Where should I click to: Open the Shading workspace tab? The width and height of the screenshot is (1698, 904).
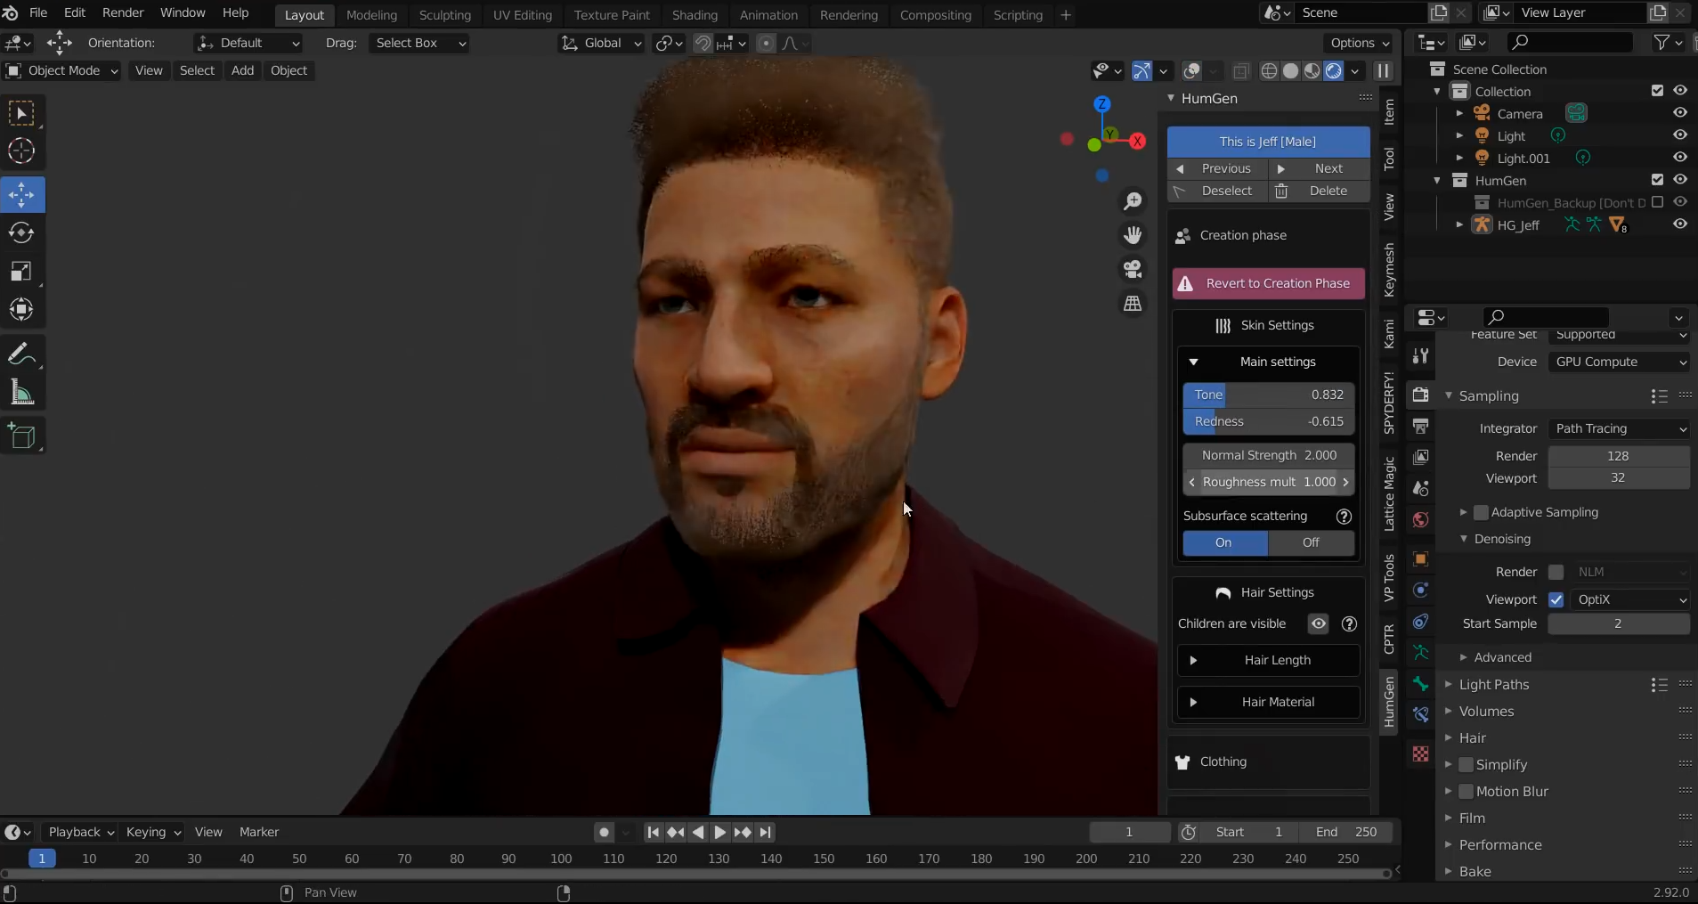pos(695,15)
